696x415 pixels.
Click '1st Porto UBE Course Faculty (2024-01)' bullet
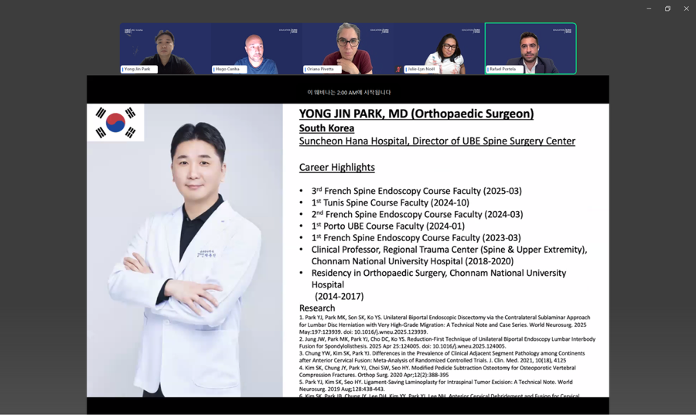(388, 226)
